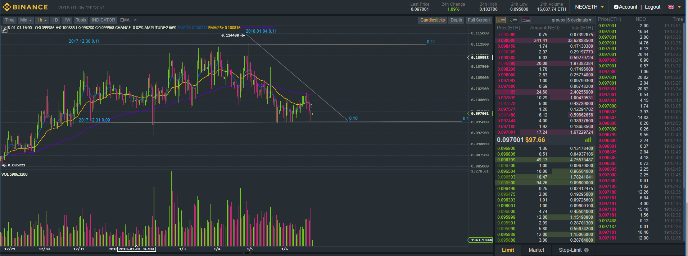Click the Last Price value in header

pos(420,9)
